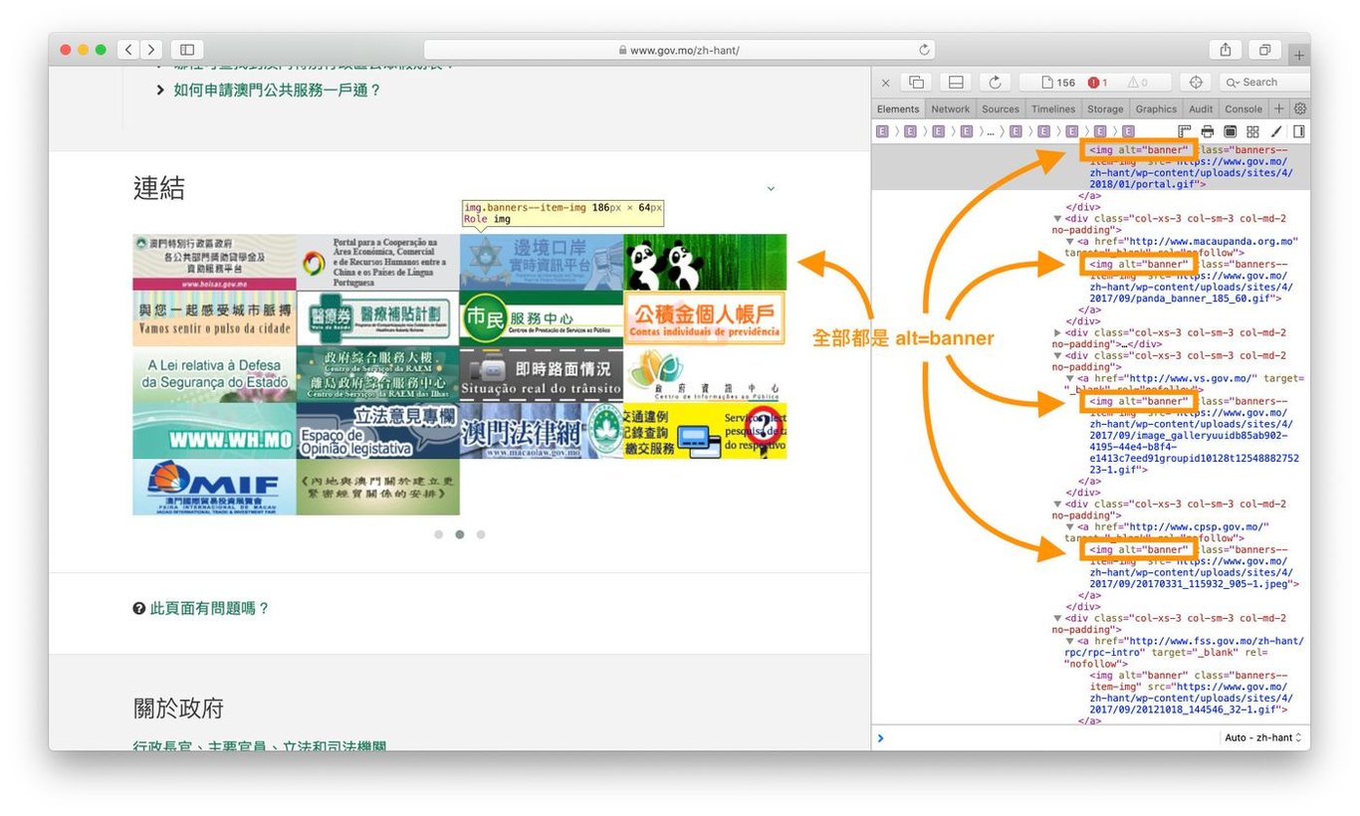Expand the collapsed breadcrumb ellipsis

[x=991, y=131]
